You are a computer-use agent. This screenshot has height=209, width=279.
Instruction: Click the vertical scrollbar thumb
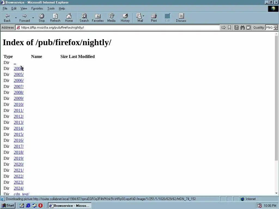(276, 98)
